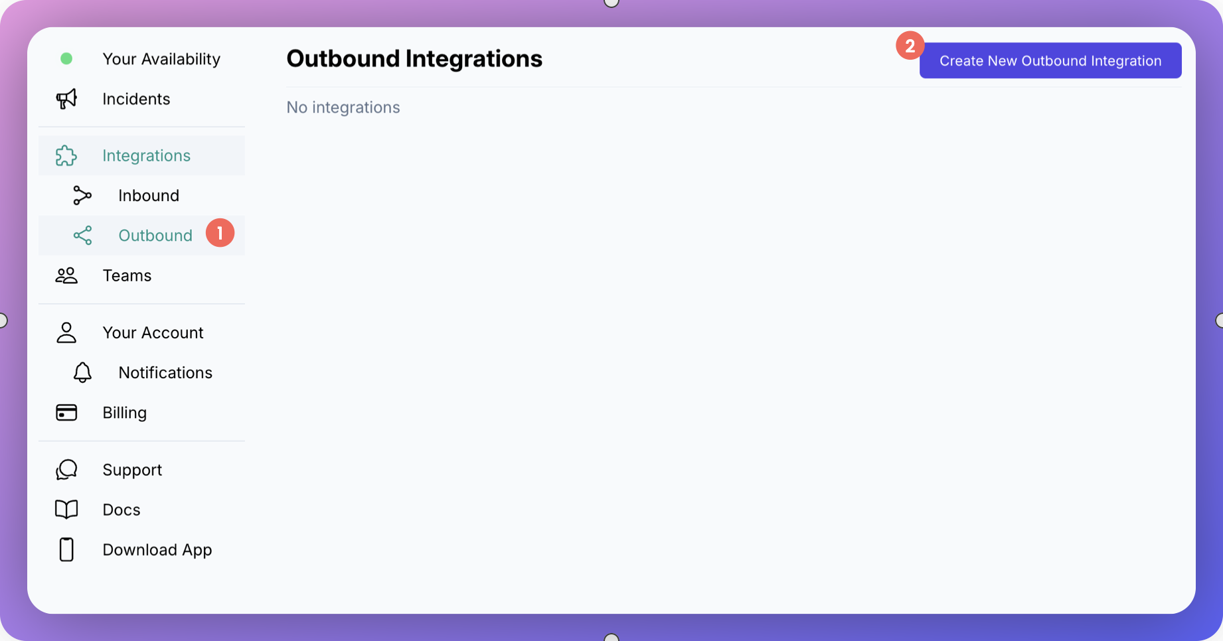The width and height of the screenshot is (1223, 641).
Task: Click the Download App phone icon
Action: tap(66, 549)
